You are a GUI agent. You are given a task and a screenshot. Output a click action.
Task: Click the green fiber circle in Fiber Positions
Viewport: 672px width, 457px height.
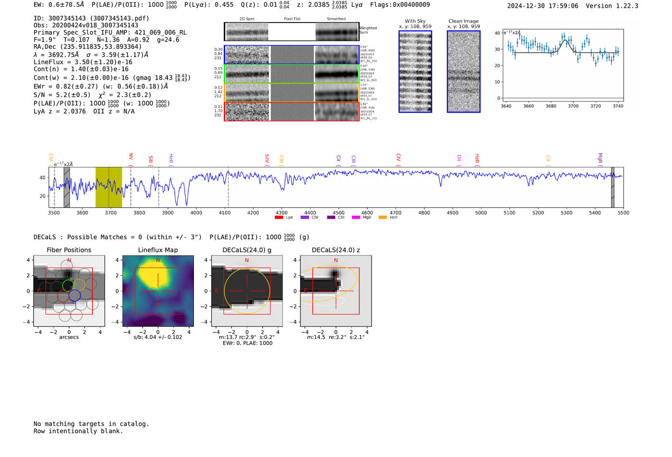click(68, 286)
